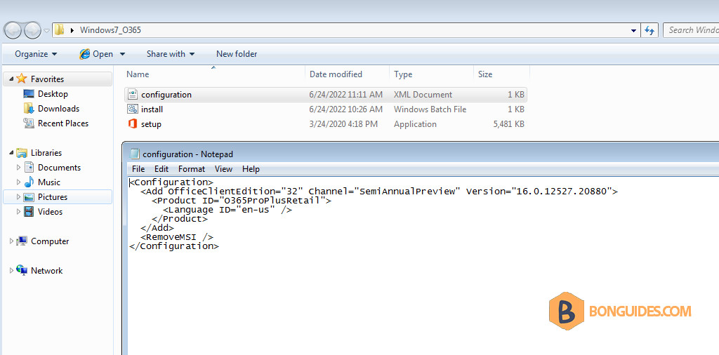Open the recent pages dropdown arrow
Viewport: 719px width, 355px height.
pos(46,31)
